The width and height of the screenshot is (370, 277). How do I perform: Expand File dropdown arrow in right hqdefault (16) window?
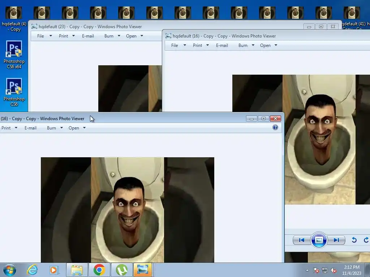(185, 45)
